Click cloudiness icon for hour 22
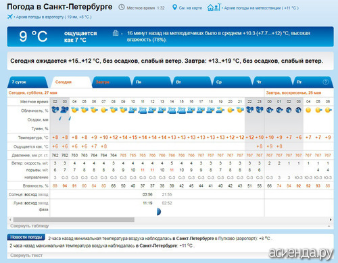The image size is (338, 263). click(x=249, y=110)
